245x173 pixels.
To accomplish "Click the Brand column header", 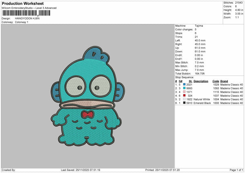I will pos(223,81).
